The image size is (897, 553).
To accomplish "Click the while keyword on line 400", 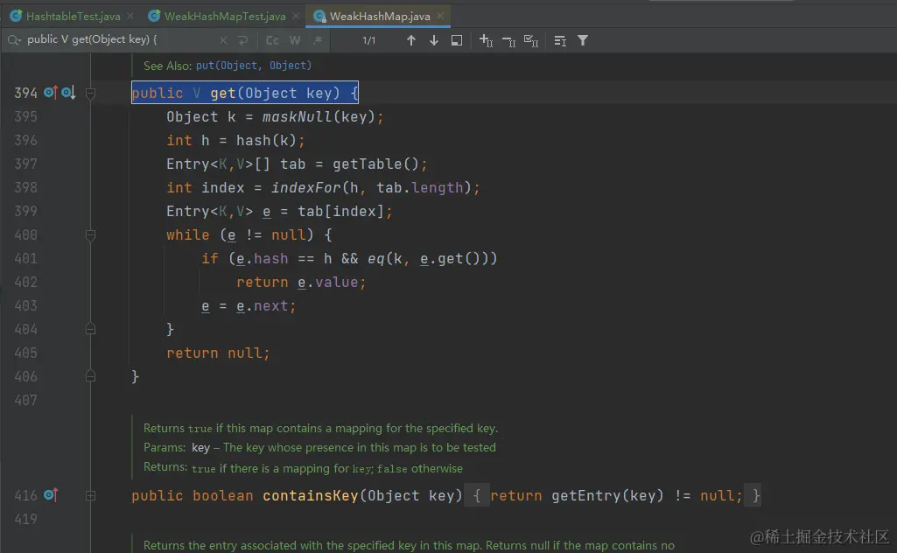I will [x=187, y=235].
